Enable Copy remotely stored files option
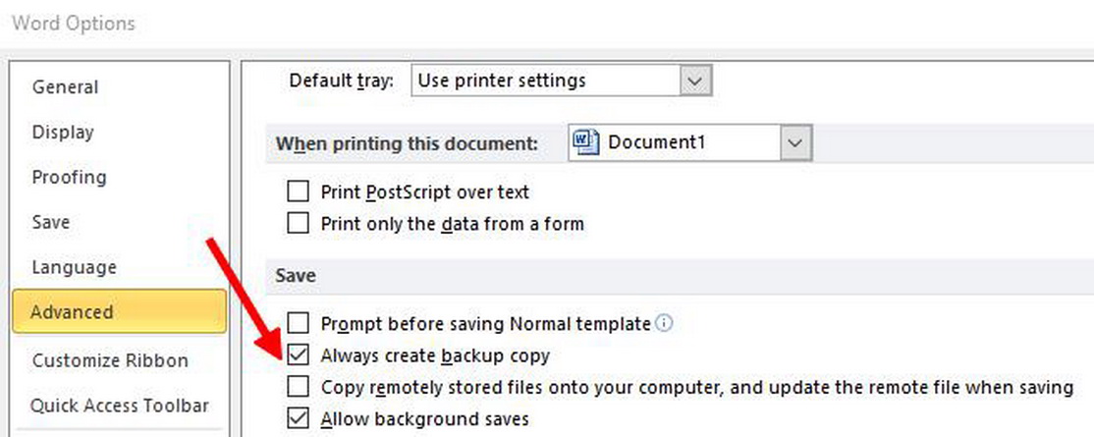 [298, 387]
